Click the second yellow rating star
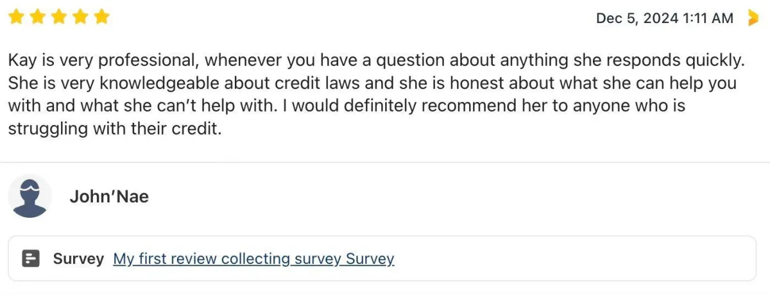 38,17
